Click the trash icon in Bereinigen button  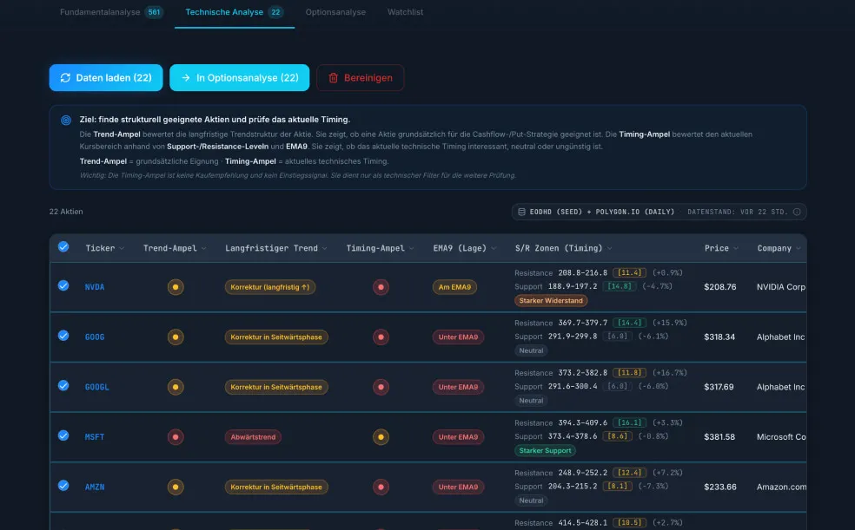click(333, 78)
